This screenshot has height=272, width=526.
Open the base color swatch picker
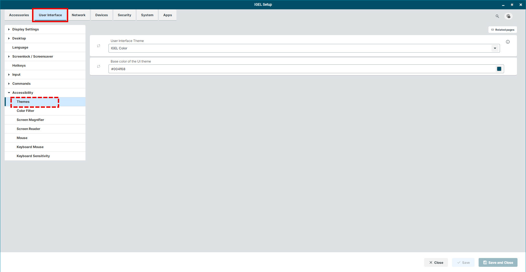coord(499,69)
